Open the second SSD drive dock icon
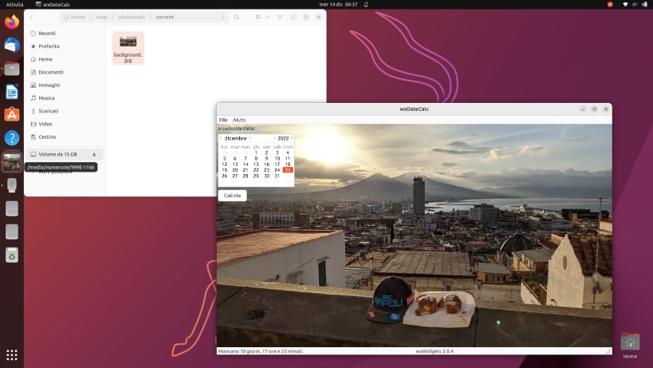The width and height of the screenshot is (653, 368). 12,232
